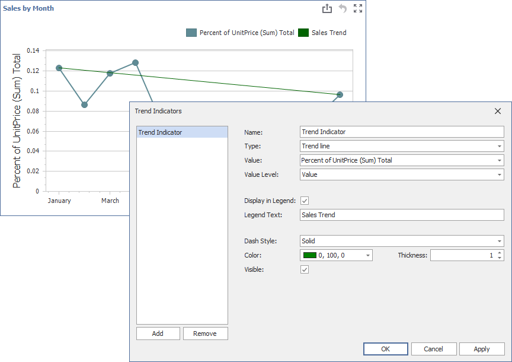Close the Trend Indicators dialog

click(497, 111)
